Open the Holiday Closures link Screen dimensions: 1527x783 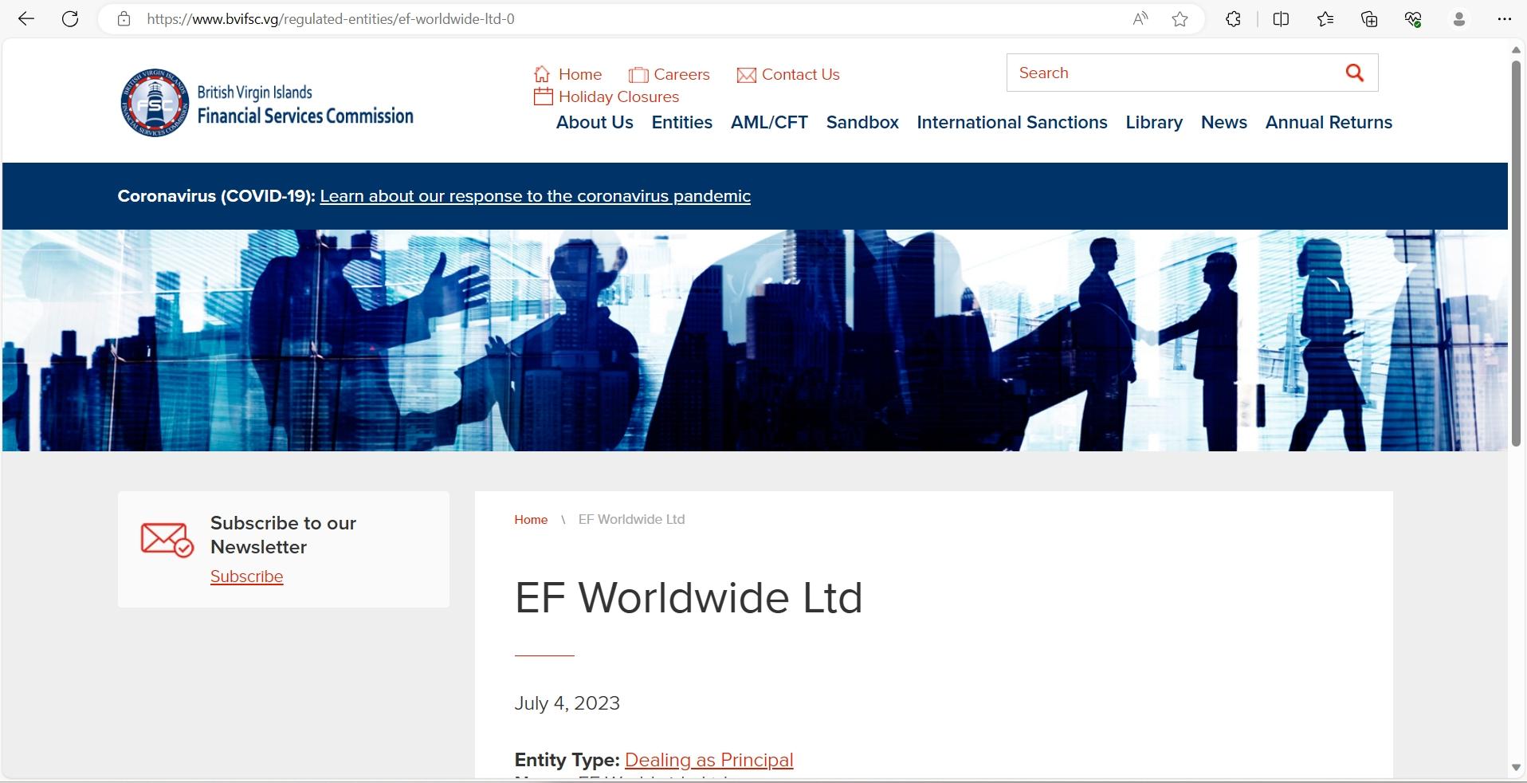tap(619, 96)
